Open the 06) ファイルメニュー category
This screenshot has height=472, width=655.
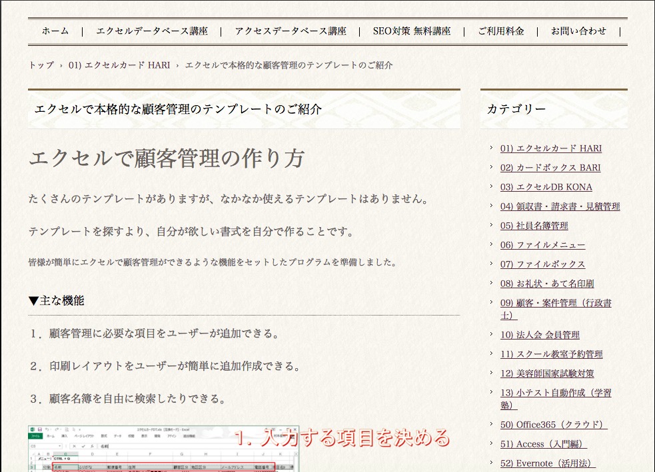(542, 245)
